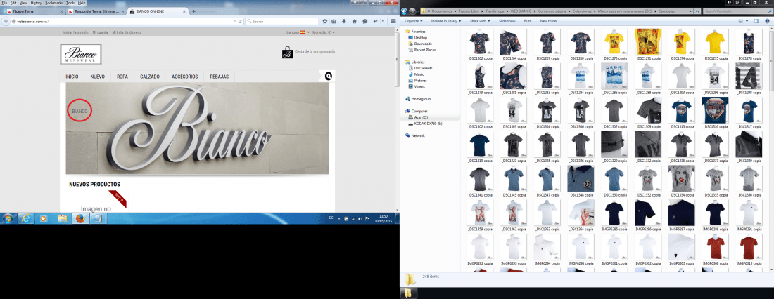This screenshot has width=774, height=299.
Task: Change Explorer view with the views icon
Action: (742, 21)
